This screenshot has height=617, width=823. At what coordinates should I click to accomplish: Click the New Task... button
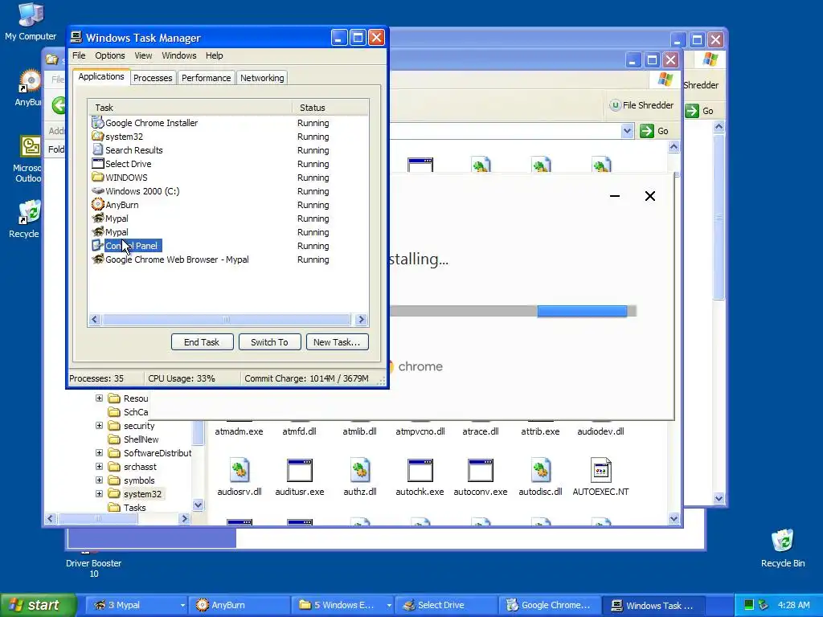[337, 342]
